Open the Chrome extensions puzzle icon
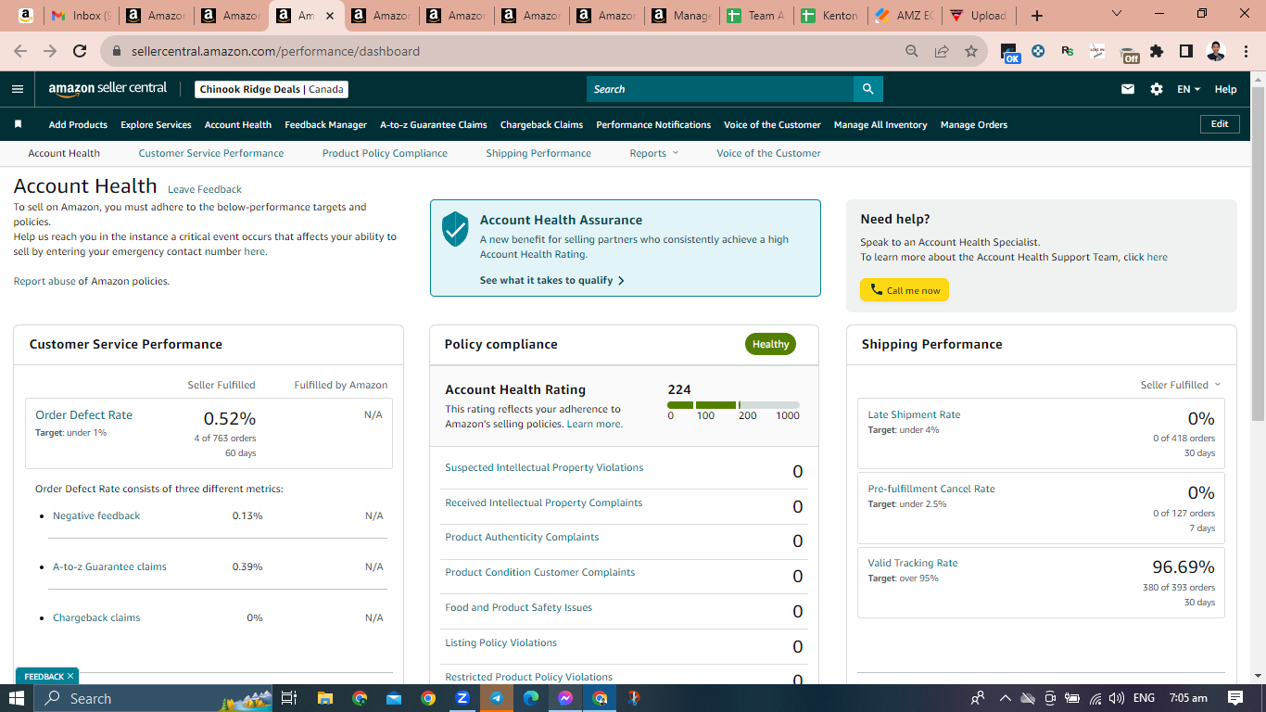 (x=1157, y=51)
